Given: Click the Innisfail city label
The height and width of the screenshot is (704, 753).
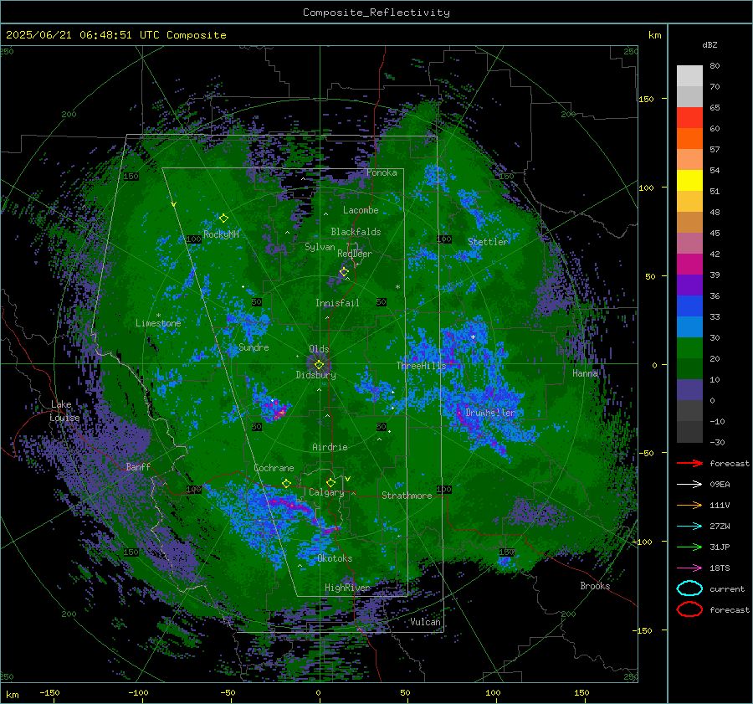Looking at the screenshot, I should pyautogui.click(x=337, y=303).
